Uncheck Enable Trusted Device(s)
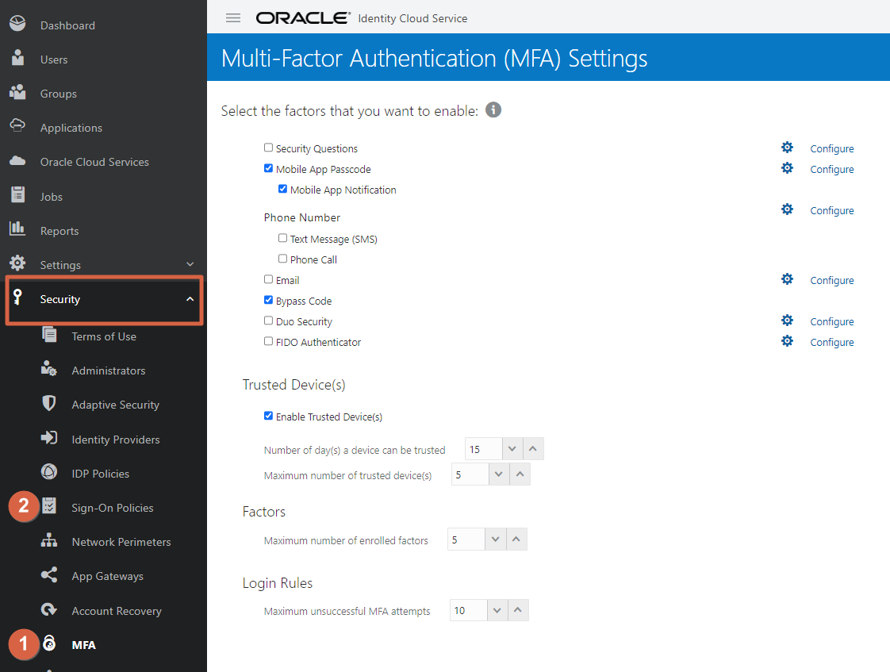The image size is (890, 672). [268, 416]
